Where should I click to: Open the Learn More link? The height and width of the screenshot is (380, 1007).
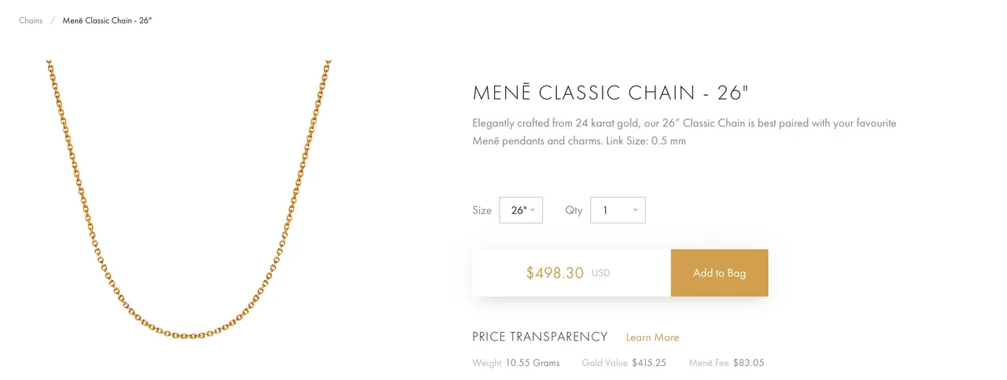tap(652, 338)
